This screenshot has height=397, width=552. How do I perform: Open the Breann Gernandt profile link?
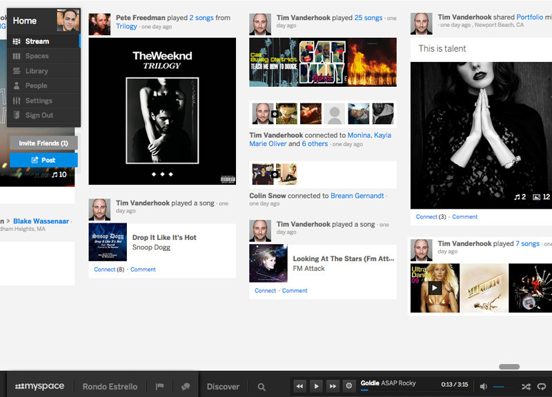point(357,196)
